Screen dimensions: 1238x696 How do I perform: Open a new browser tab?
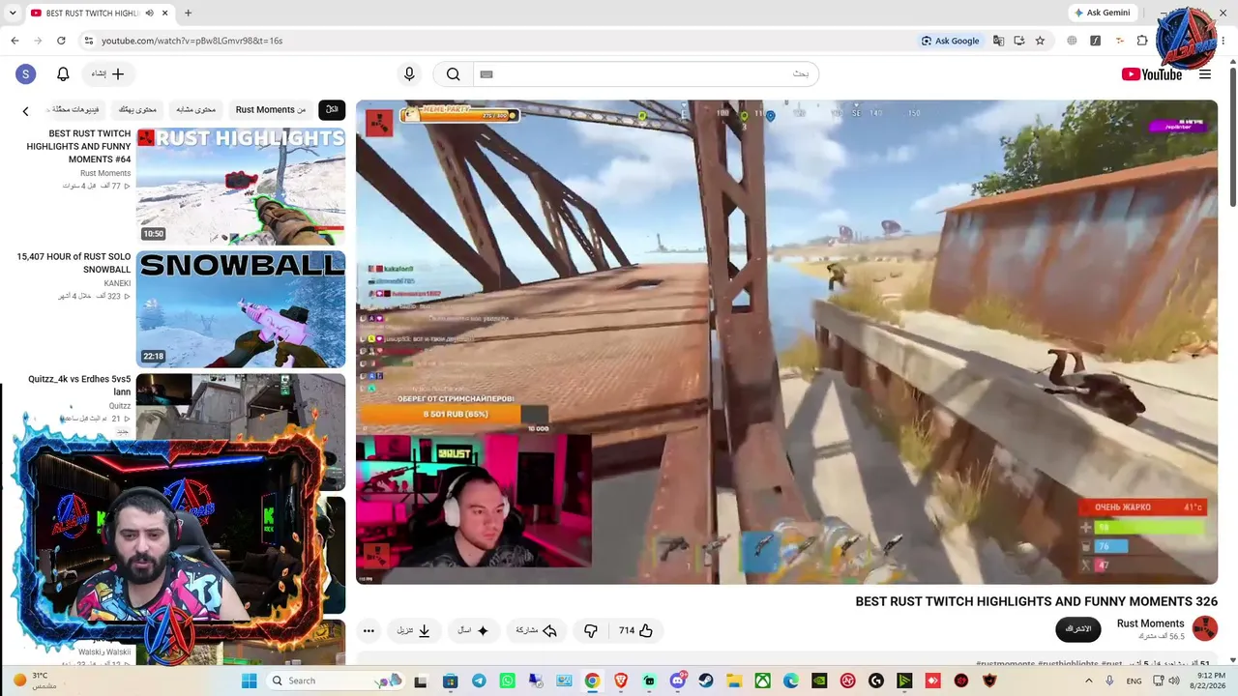pyautogui.click(x=188, y=13)
